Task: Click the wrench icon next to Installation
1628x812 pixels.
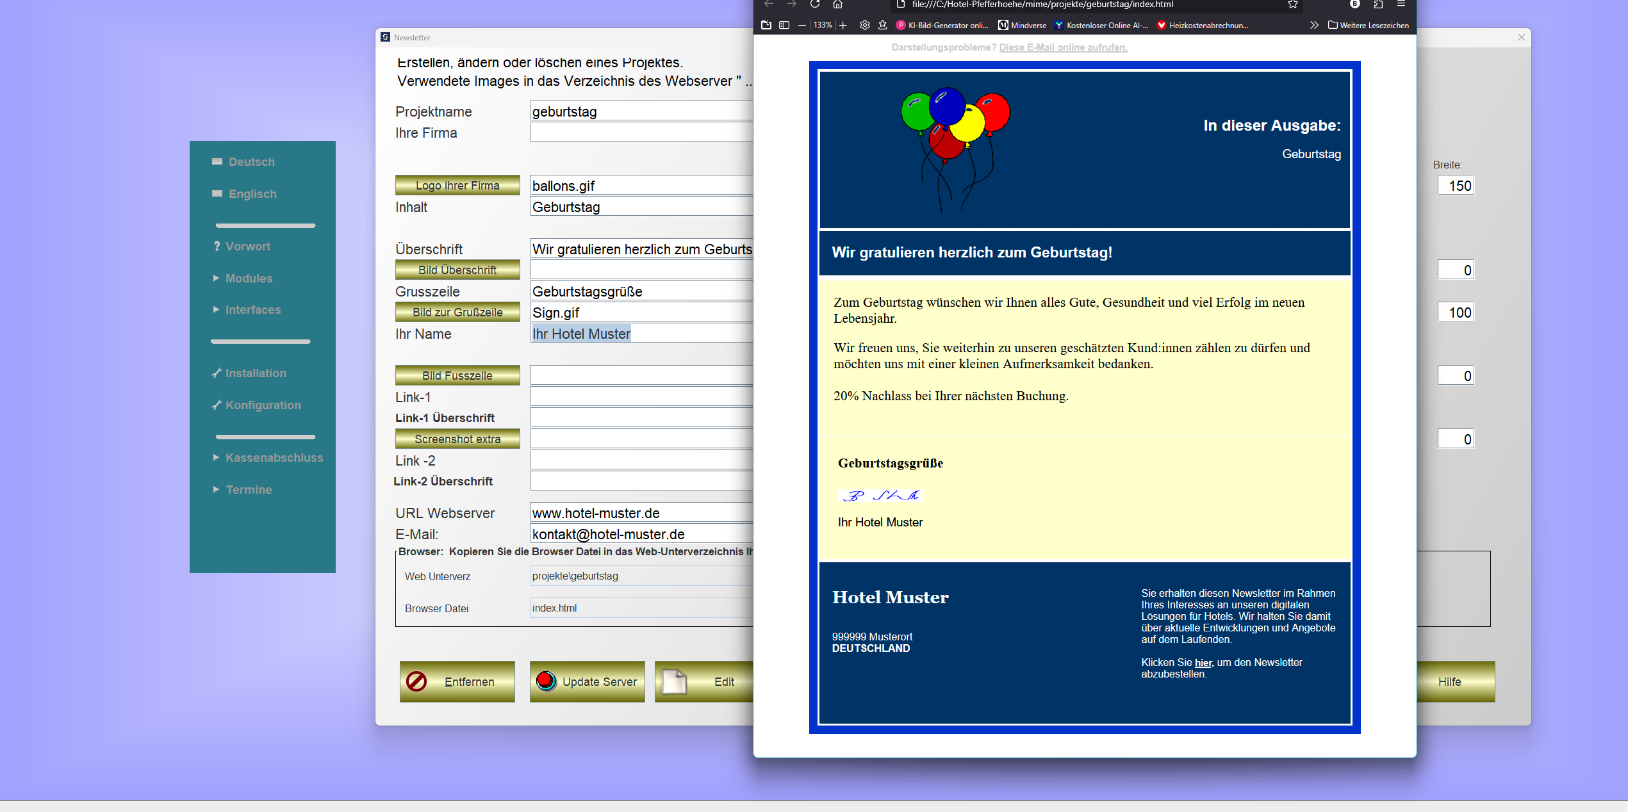Action: (216, 373)
